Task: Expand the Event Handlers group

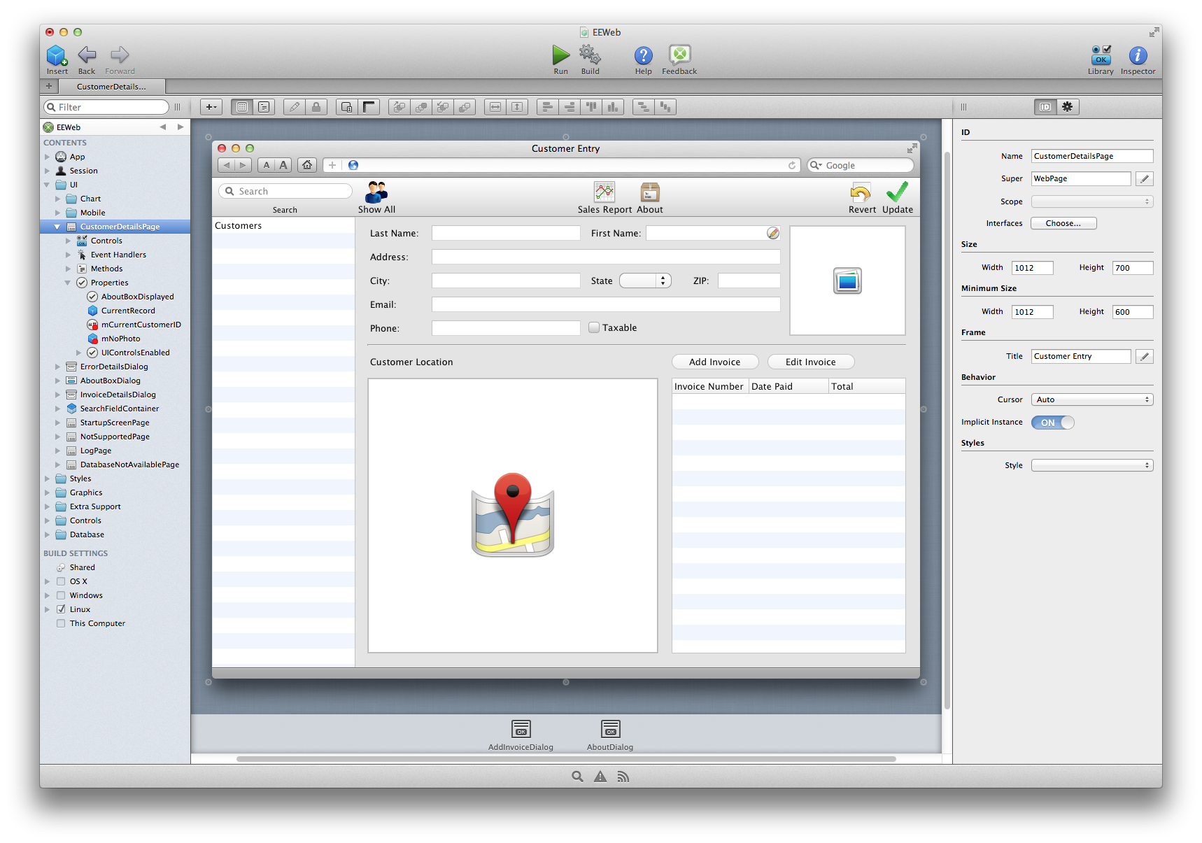Action: pos(68,255)
